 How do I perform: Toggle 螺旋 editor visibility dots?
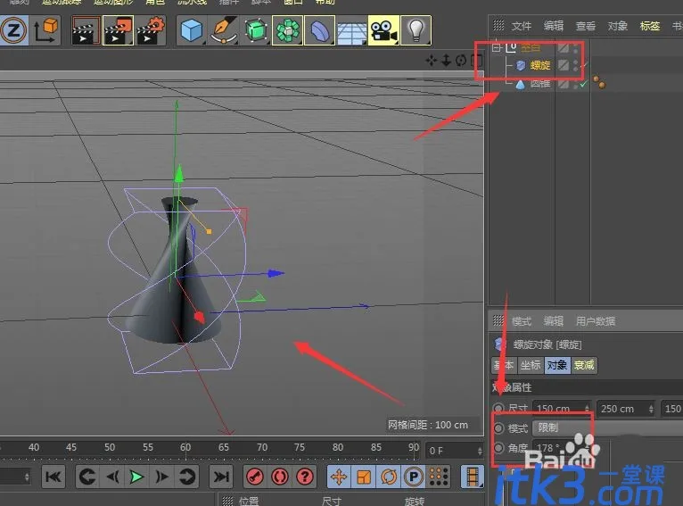[x=575, y=65]
